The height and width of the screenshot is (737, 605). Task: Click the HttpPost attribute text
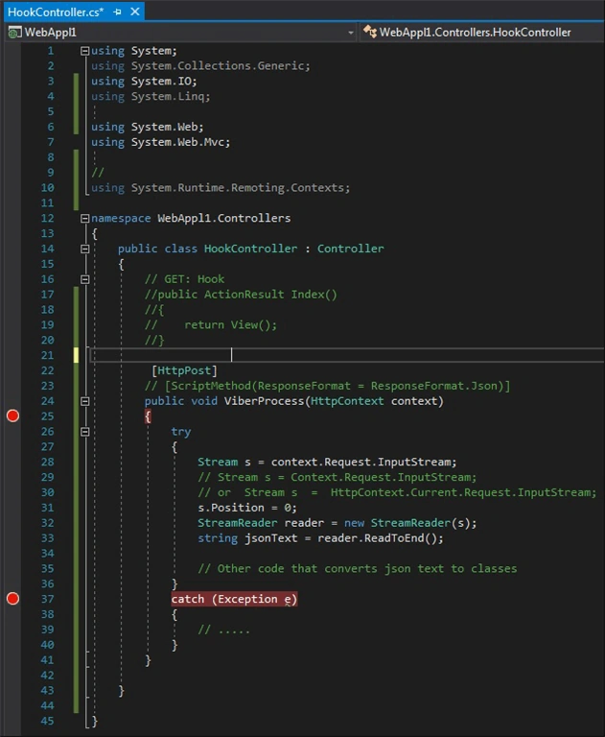(x=184, y=370)
